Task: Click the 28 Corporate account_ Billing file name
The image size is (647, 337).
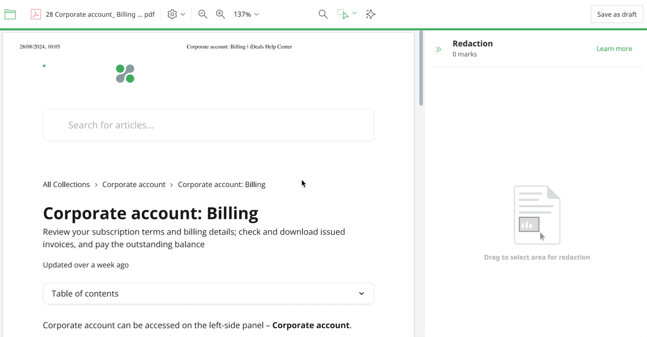Action: (x=100, y=15)
